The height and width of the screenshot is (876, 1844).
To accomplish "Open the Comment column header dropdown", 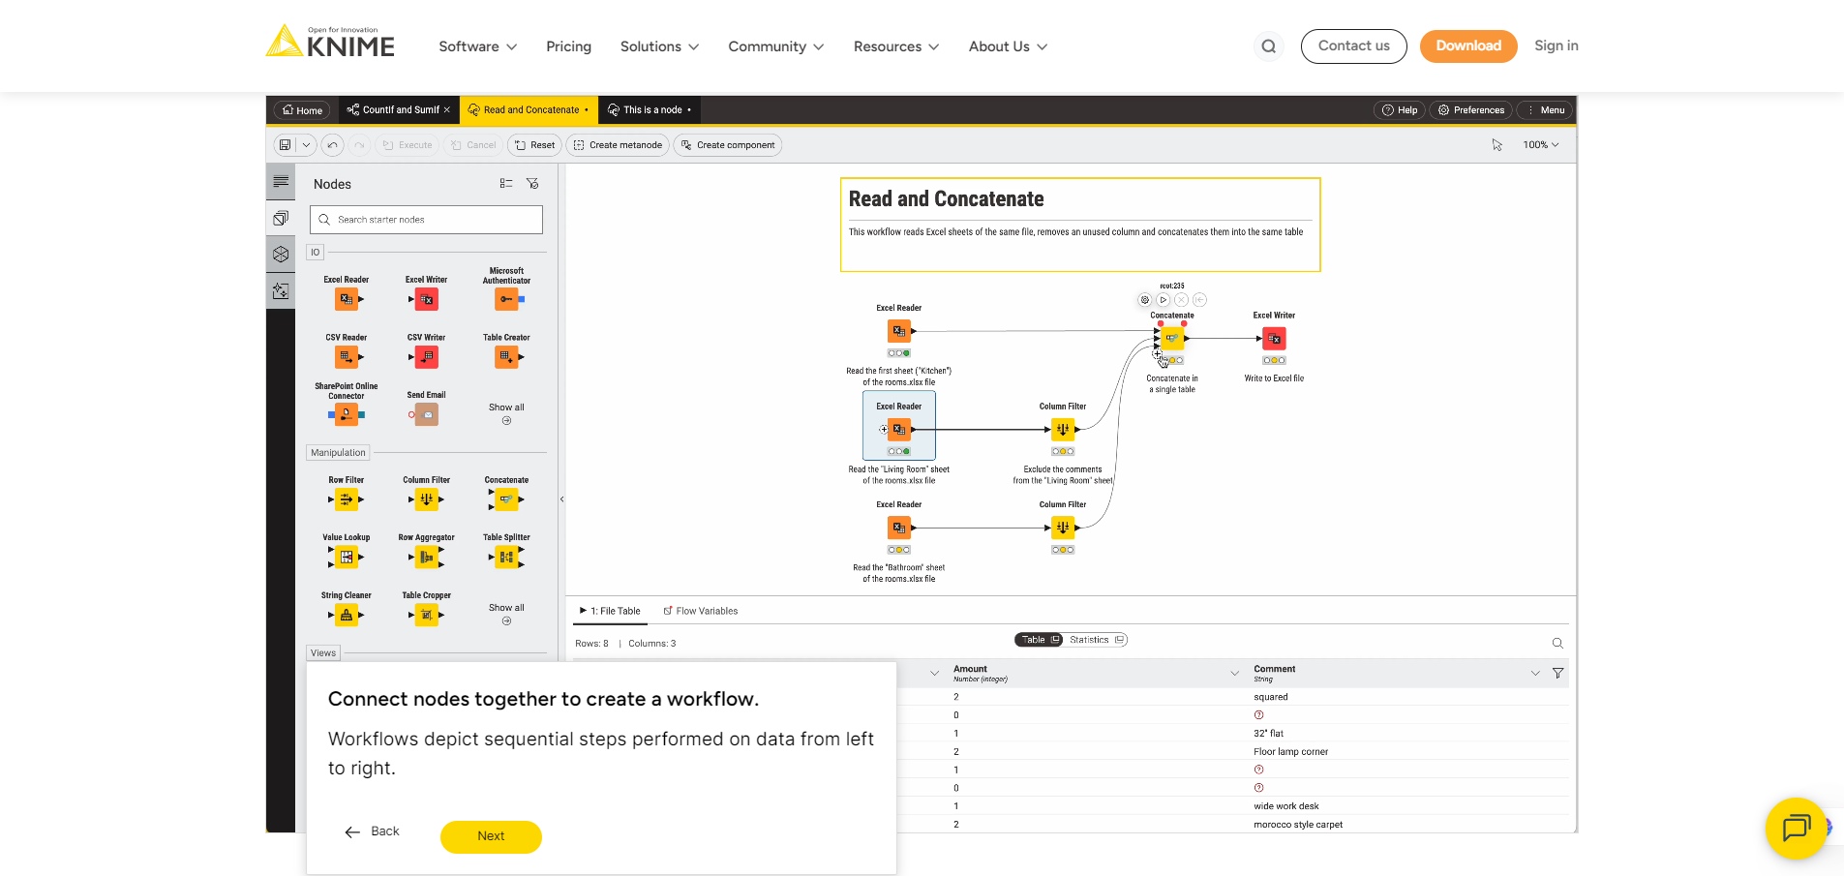I will [x=1535, y=674].
